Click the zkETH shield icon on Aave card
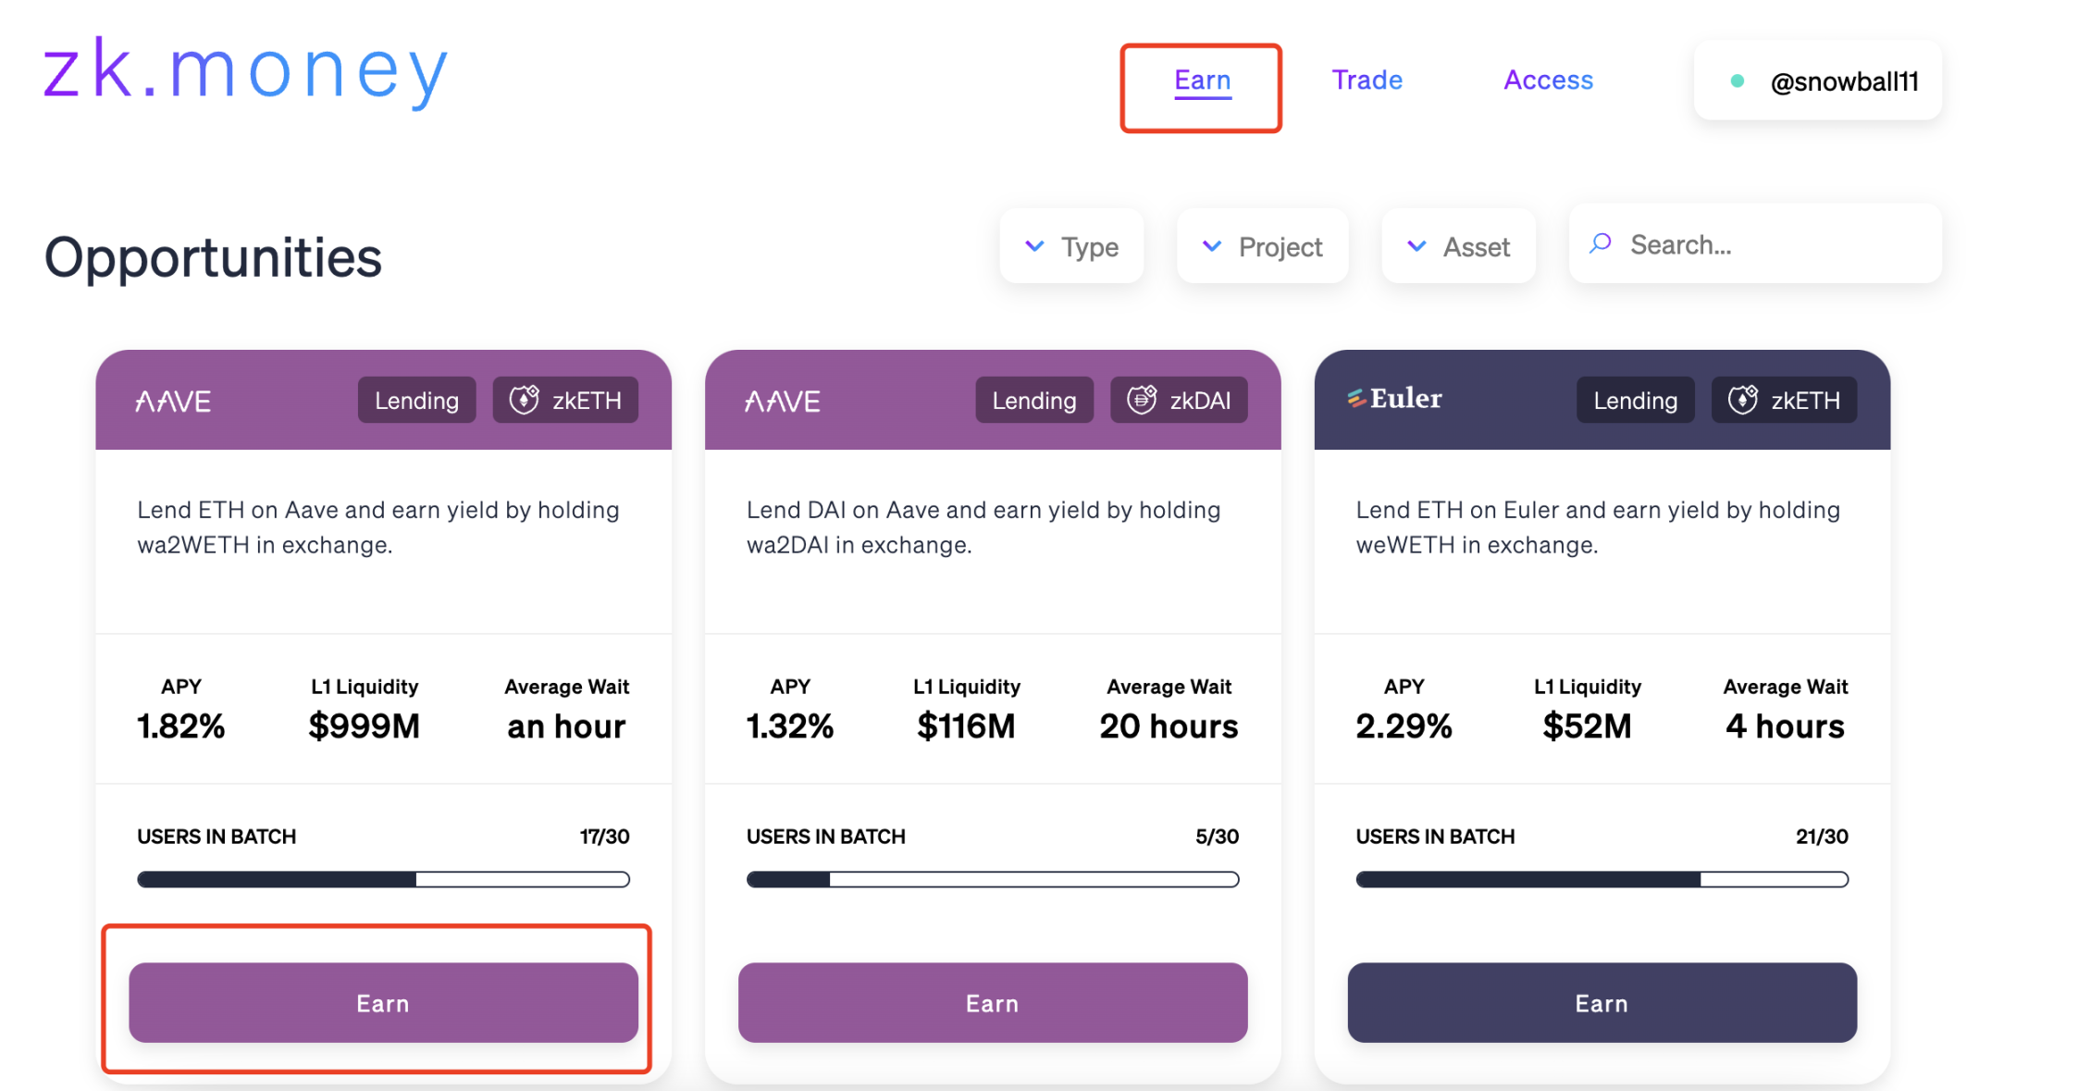Viewport: 2078px width, 1091px height. [x=524, y=400]
